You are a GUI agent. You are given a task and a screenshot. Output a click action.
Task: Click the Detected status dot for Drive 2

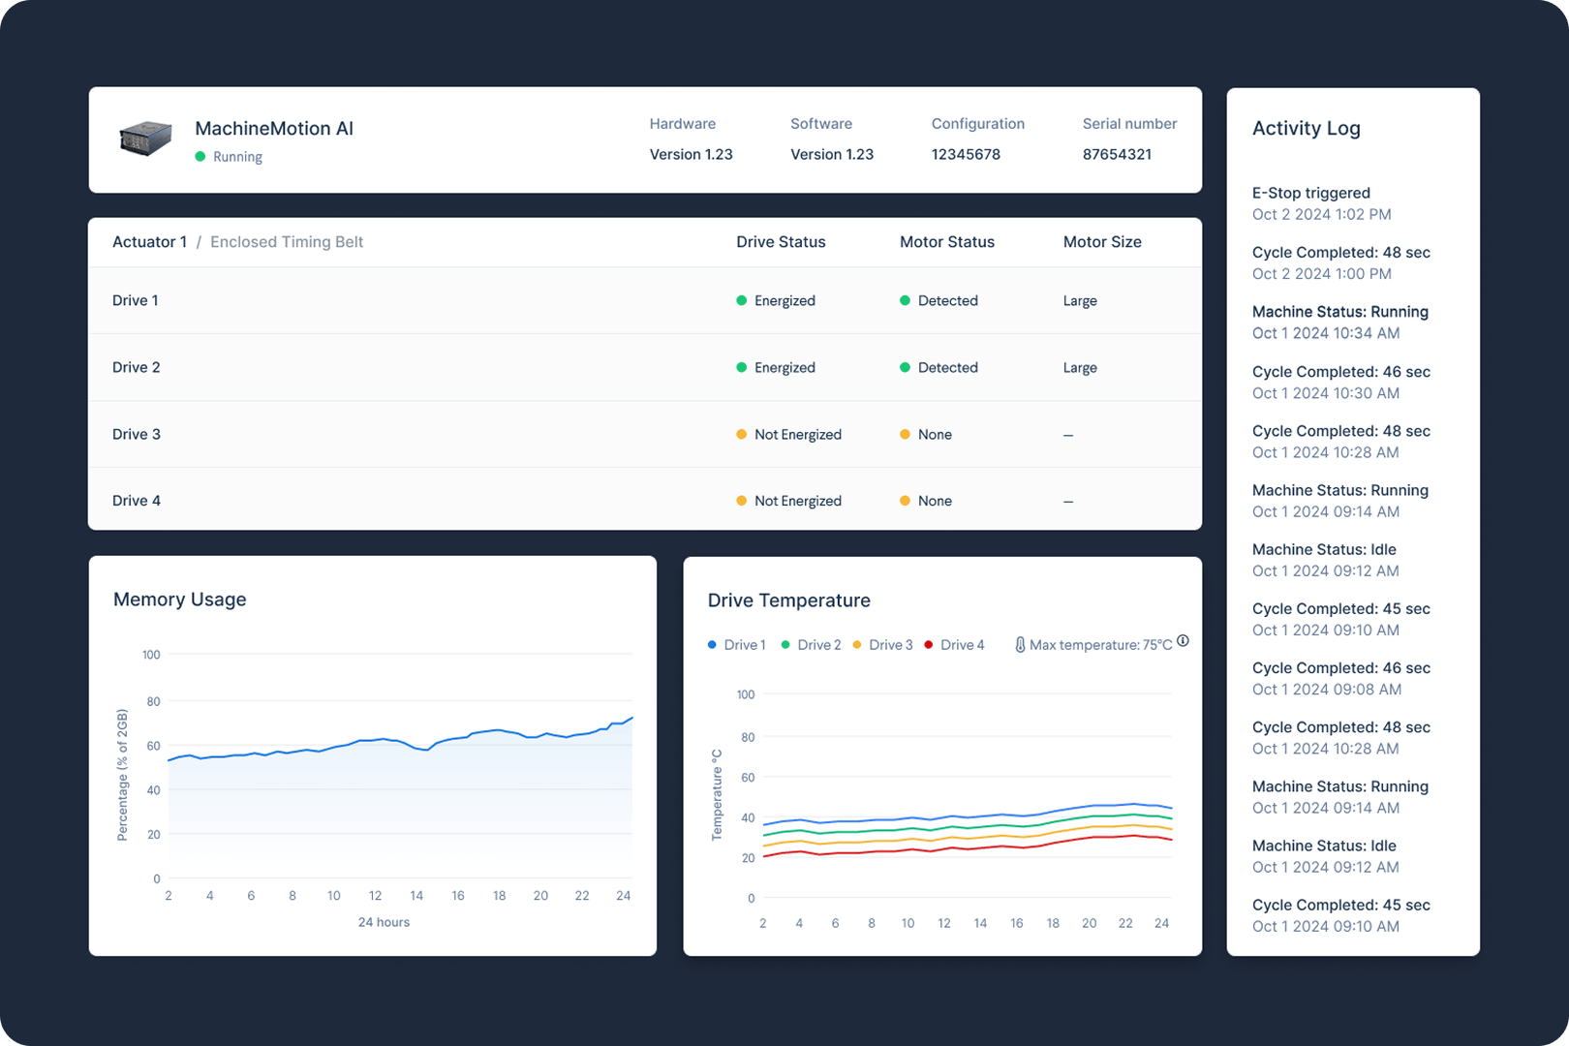coord(906,367)
